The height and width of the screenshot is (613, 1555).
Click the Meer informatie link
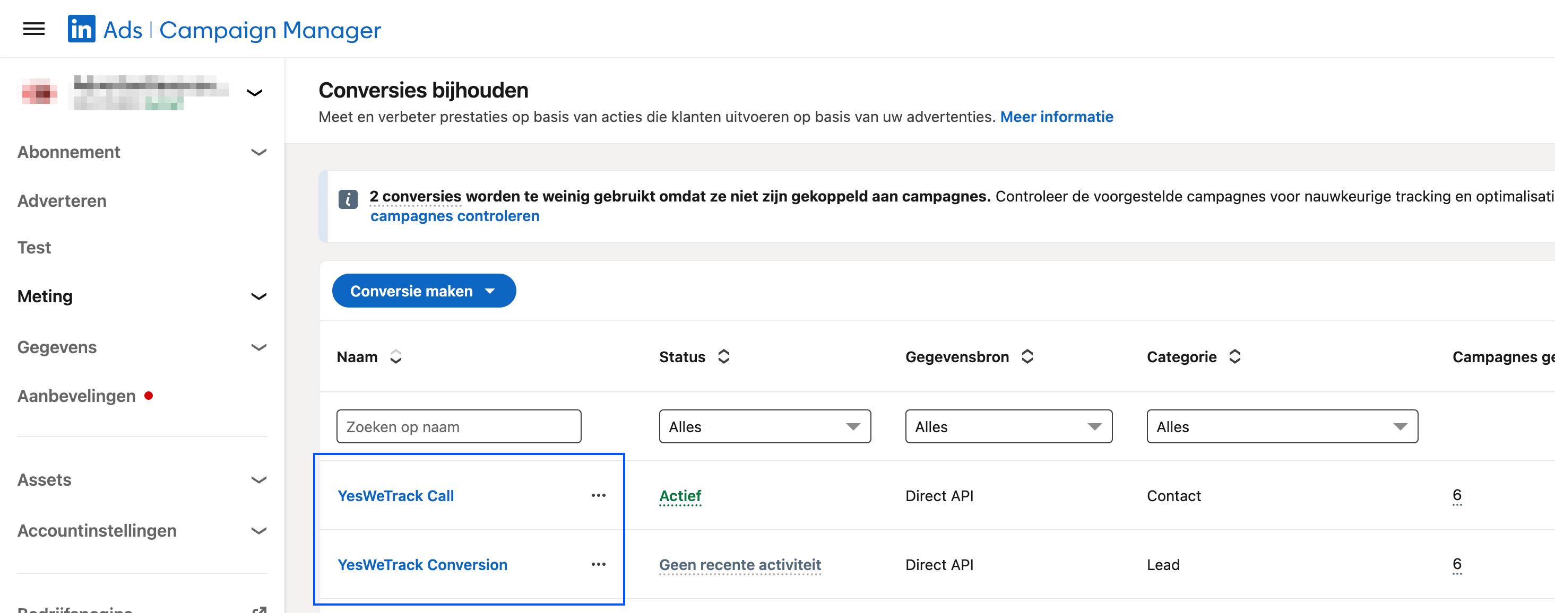tap(1056, 117)
